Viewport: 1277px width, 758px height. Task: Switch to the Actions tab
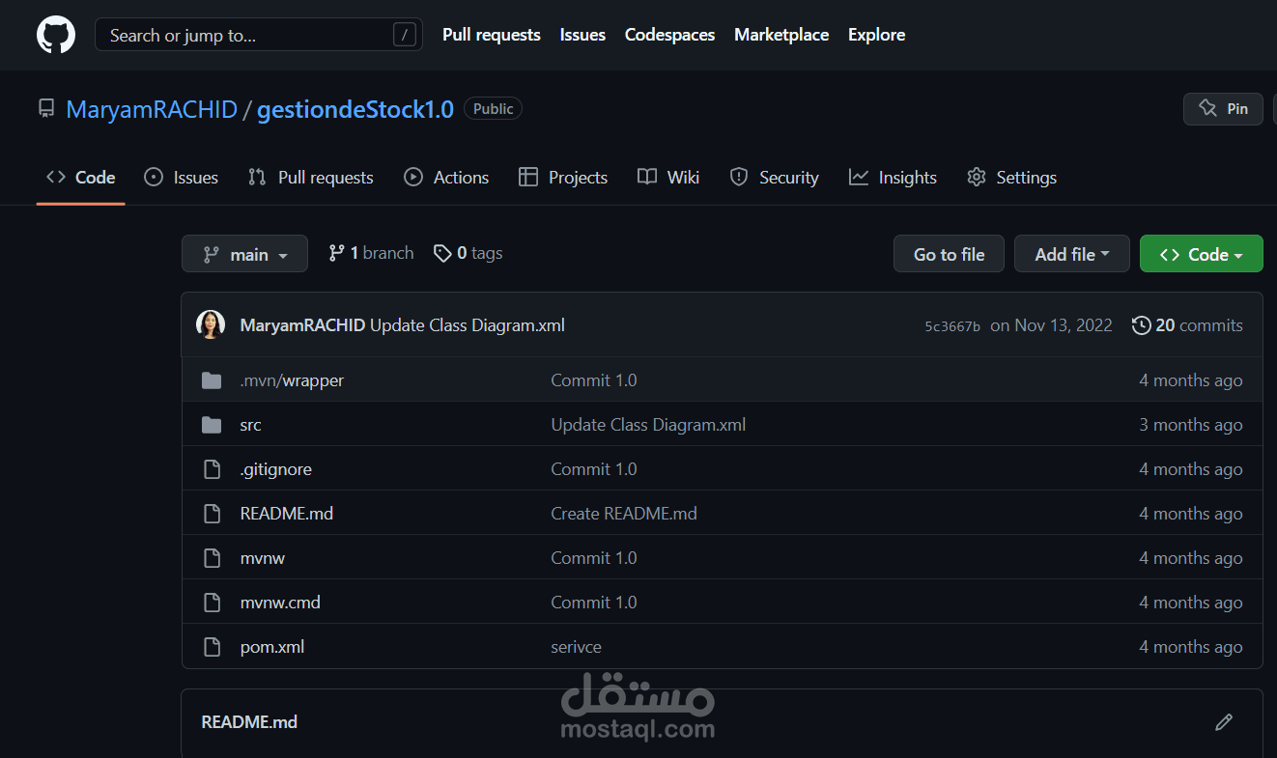[446, 178]
